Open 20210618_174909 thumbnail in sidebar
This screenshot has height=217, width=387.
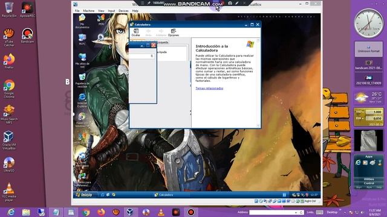point(368,79)
